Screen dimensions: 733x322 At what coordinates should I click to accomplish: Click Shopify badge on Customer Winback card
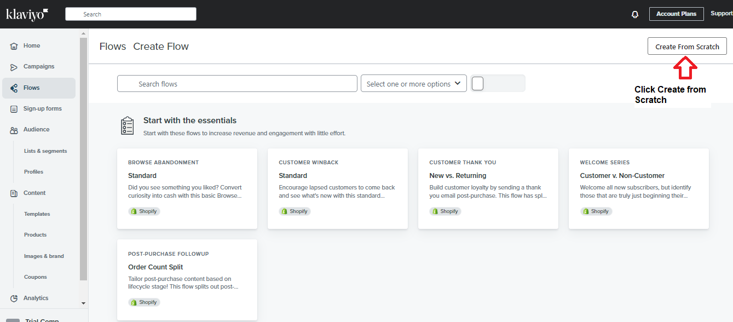point(295,211)
